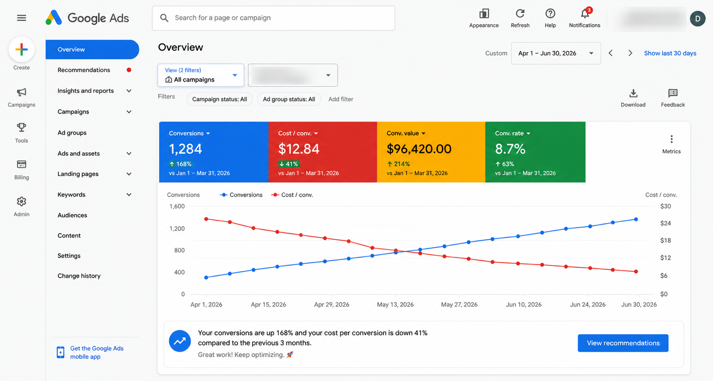Click the Recommendations red dot indicator

coord(129,70)
